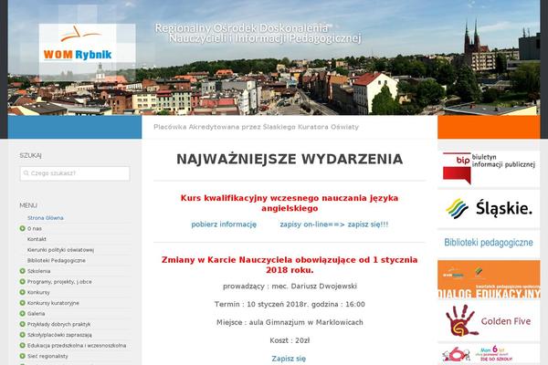Open 'Programy, projekty, j.obce' menu item
Viewport: 548px width, 365px height.
pyautogui.click(x=59, y=282)
